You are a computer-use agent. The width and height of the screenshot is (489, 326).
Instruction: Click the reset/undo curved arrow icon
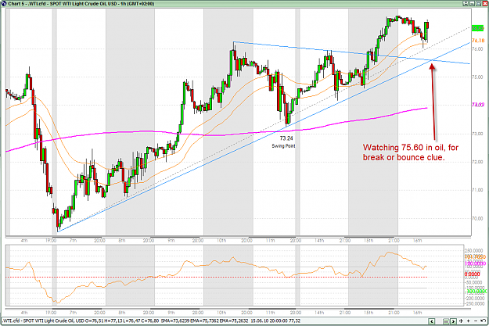(x=484, y=321)
